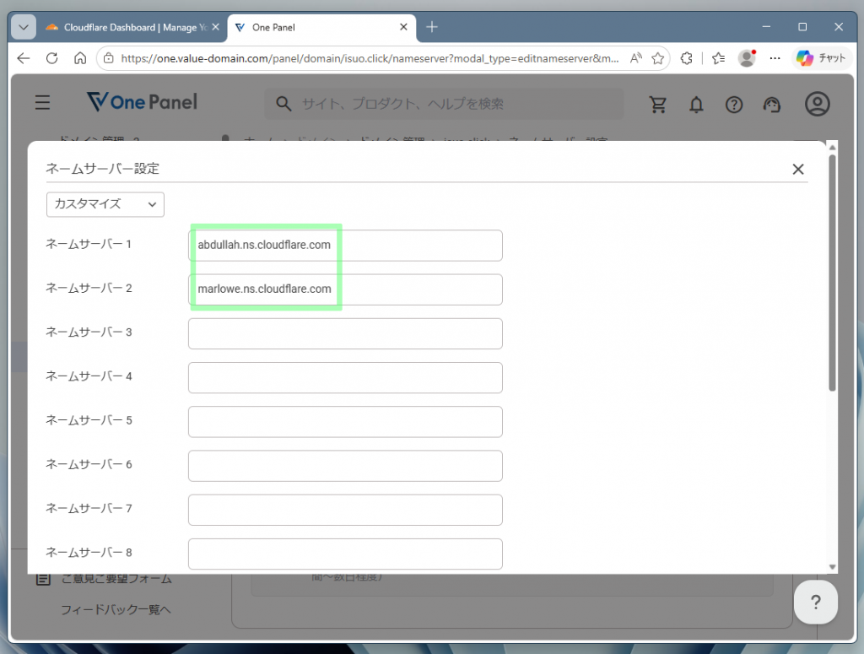Click the dialog vertical scrollbar
The image size is (864, 654).
(x=832, y=273)
